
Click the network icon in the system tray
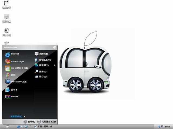pos(159,127)
